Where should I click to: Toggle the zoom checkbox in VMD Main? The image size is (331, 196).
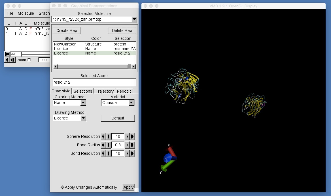[29, 60]
